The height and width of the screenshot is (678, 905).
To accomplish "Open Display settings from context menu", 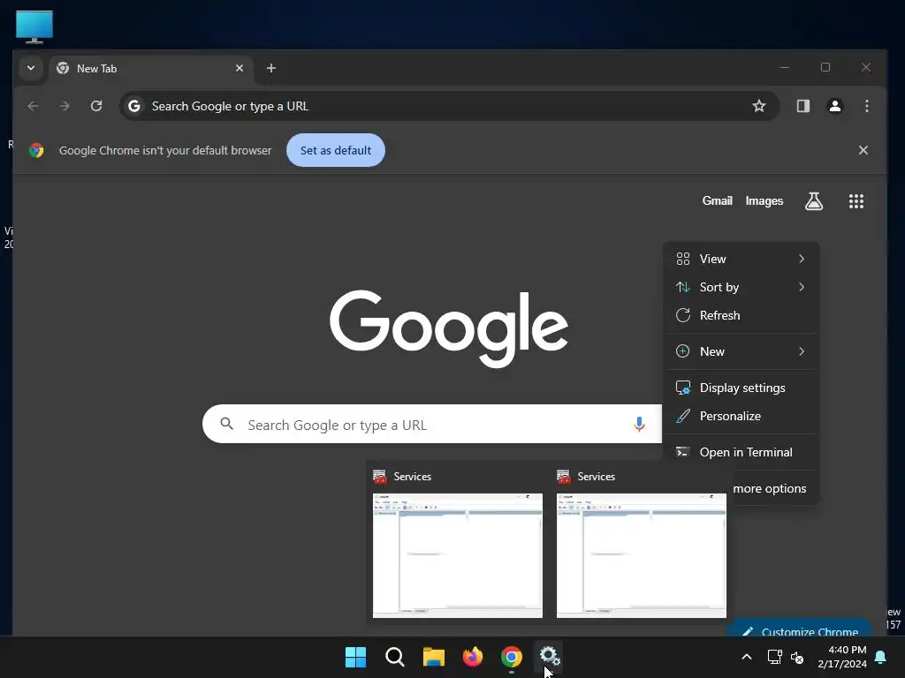I will (x=741, y=388).
